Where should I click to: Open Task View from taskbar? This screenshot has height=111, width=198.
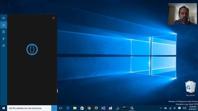(x=61, y=108)
